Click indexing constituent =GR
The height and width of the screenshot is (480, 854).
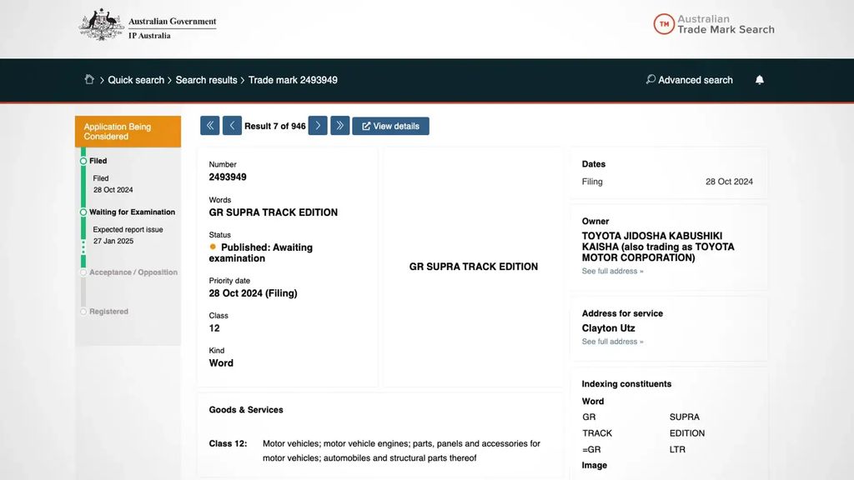(x=591, y=449)
